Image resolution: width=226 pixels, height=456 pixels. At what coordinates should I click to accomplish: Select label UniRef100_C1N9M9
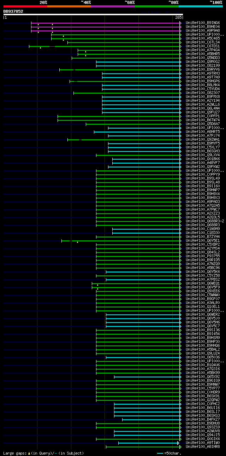pos(203,229)
